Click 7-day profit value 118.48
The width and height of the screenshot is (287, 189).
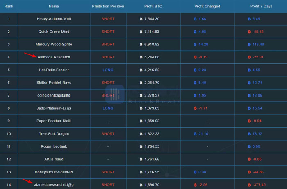(x=258, y=44)
